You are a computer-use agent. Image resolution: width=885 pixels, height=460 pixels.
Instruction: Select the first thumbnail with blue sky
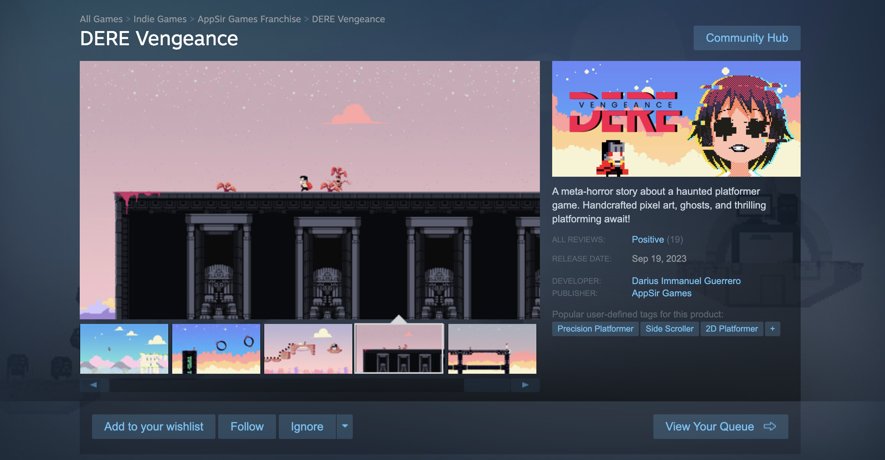[x=124, y=349]
